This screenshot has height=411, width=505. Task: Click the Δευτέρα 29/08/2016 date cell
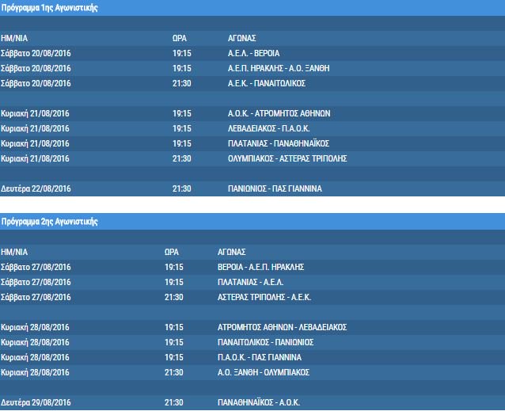pos(36,402)
